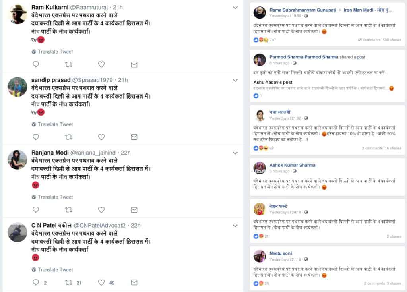Viewport: 407px width, 292px height.
Task: Like Ranjana Modi's tweet
Action: pos(101,210)
